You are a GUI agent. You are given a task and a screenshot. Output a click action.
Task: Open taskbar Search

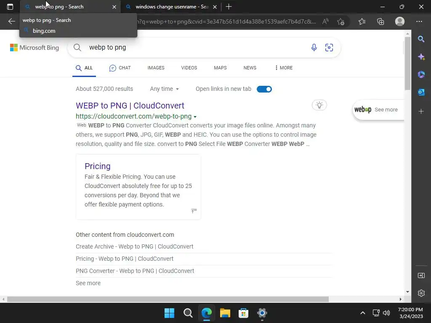tap(188, 313)
